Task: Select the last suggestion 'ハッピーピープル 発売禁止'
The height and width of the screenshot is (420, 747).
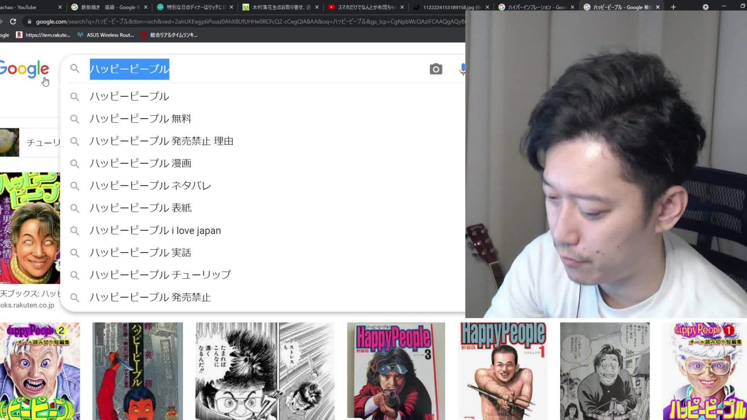Action: pos(263,298)
